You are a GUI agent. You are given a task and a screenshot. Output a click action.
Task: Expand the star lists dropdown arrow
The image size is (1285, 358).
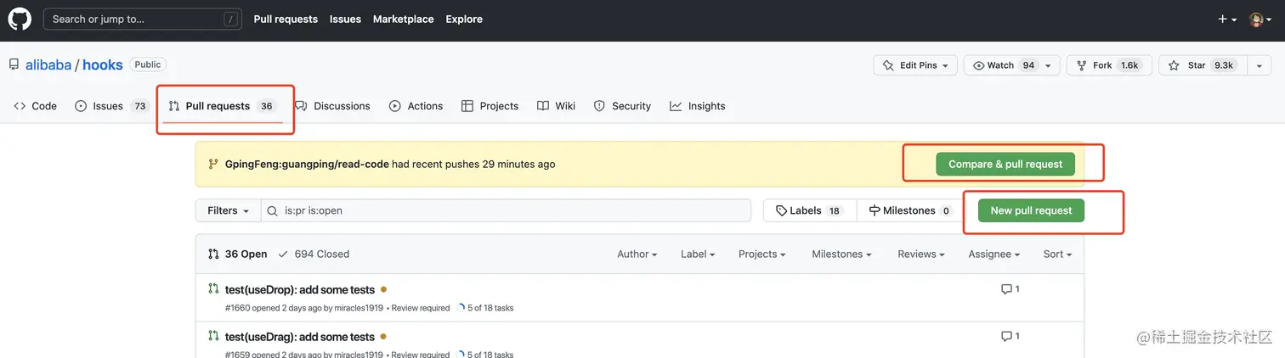tap(1259, 65)
